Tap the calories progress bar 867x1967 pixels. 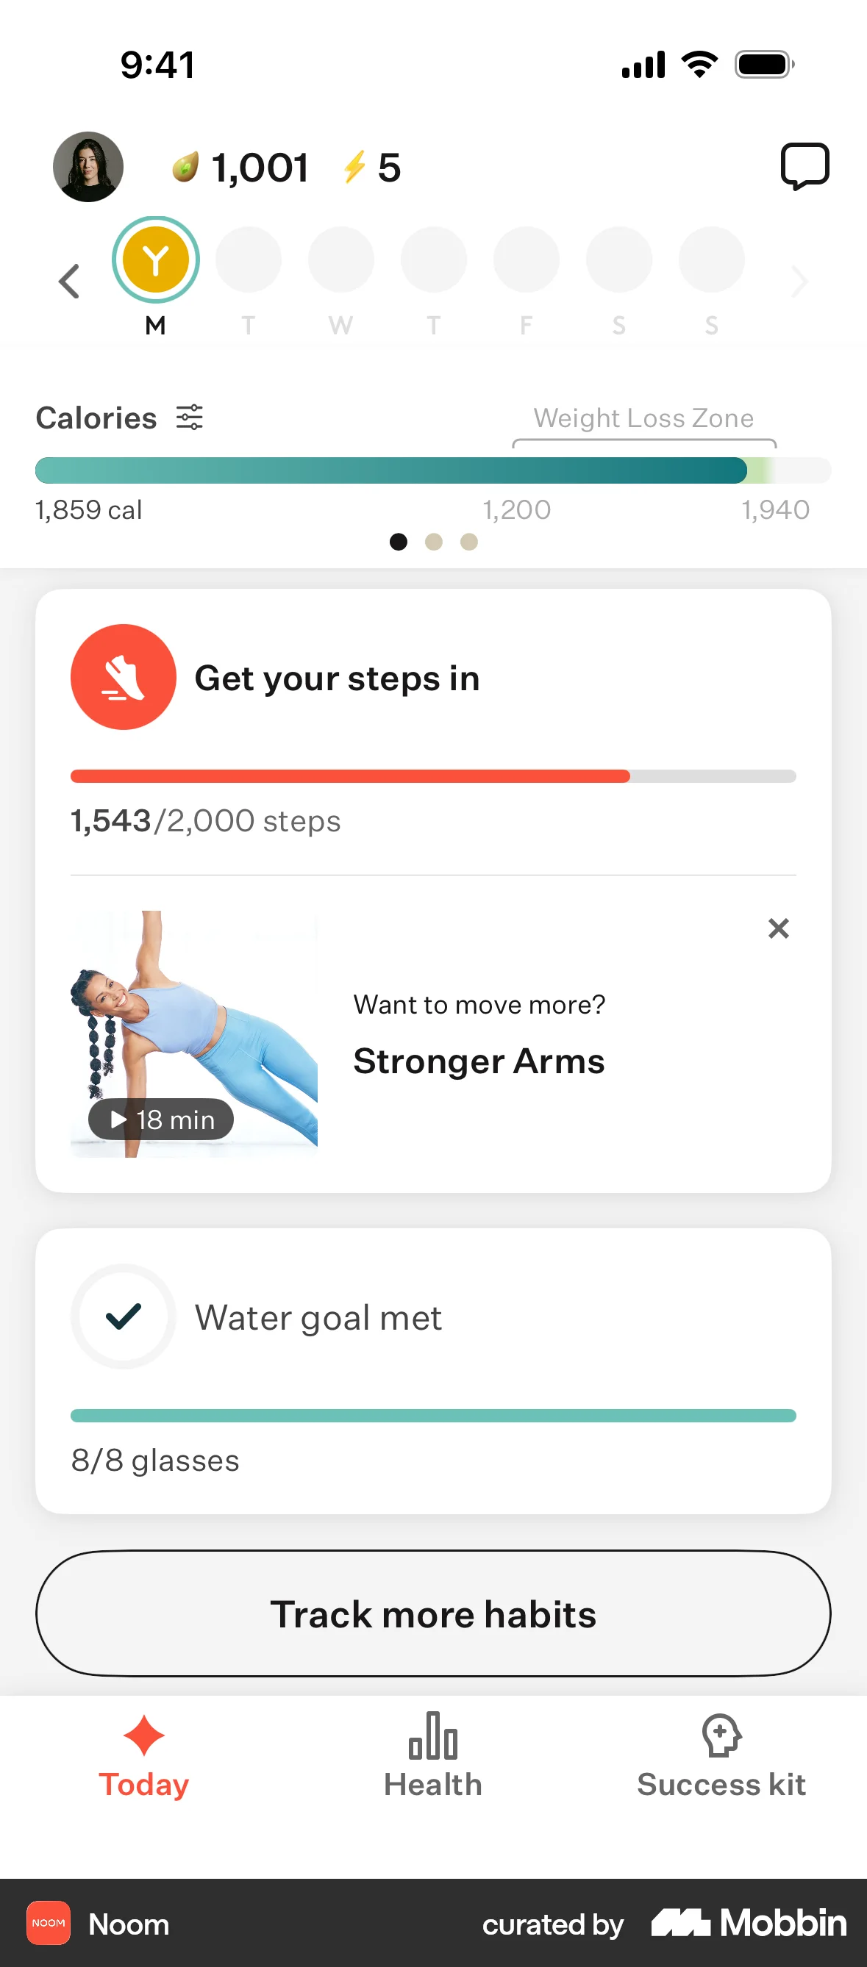pyautogui.click(x=433, y=470)
